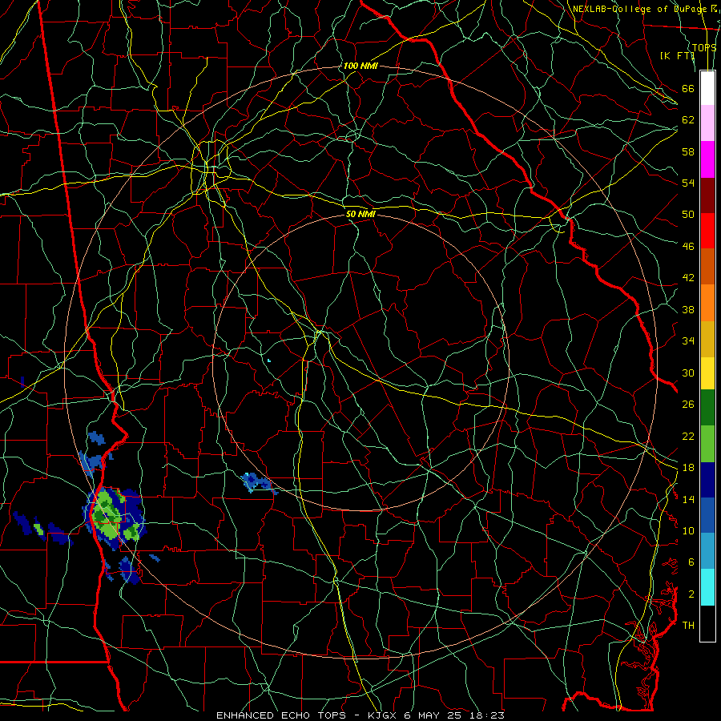Image resolution: width=721 pixels, height=721 pixels.
Task: Select the dark red legend swatch
Action: point(707,195)
